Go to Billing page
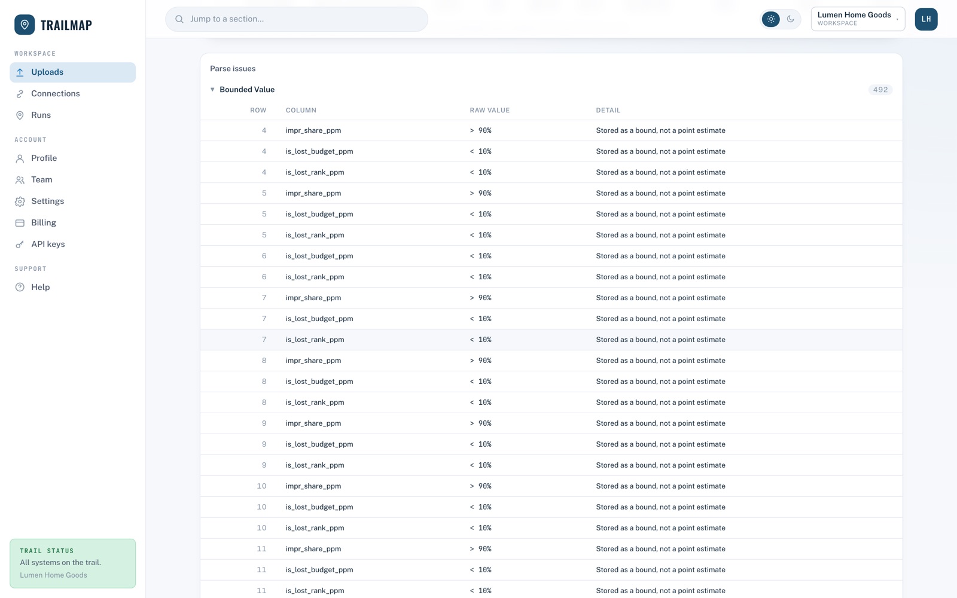The image size is (957, 598). click(x=72, y=223)
